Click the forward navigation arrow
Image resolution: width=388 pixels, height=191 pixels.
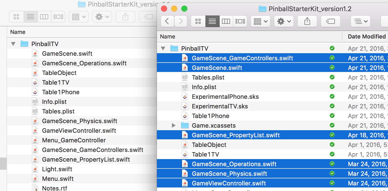point(181,21)
